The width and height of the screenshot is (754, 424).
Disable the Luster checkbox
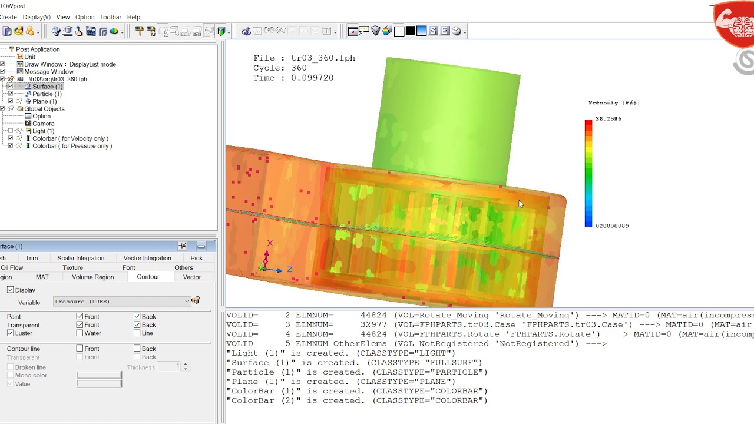[10, 333]
